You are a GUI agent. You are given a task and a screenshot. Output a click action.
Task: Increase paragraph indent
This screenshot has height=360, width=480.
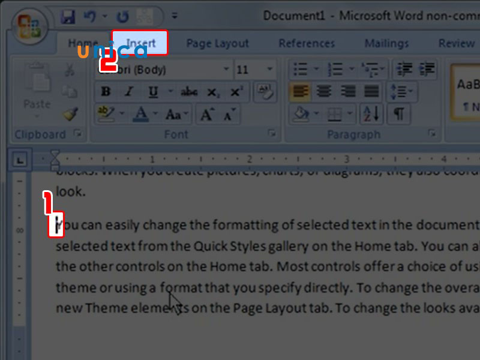coord(427,69)
